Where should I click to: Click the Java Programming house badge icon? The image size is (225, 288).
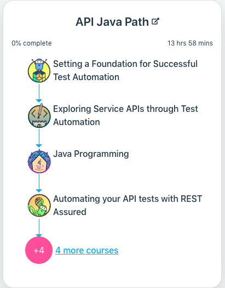point(39,161)
